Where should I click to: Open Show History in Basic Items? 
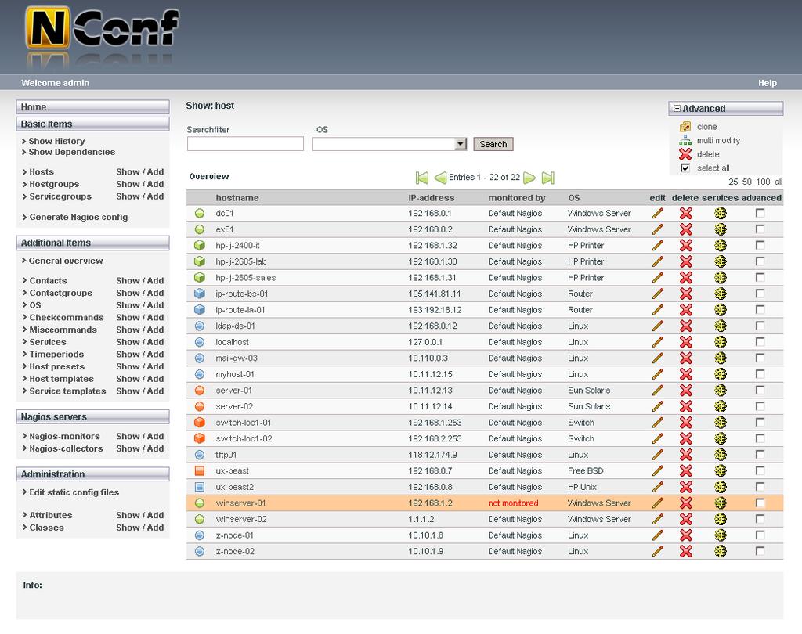(56, 141)
